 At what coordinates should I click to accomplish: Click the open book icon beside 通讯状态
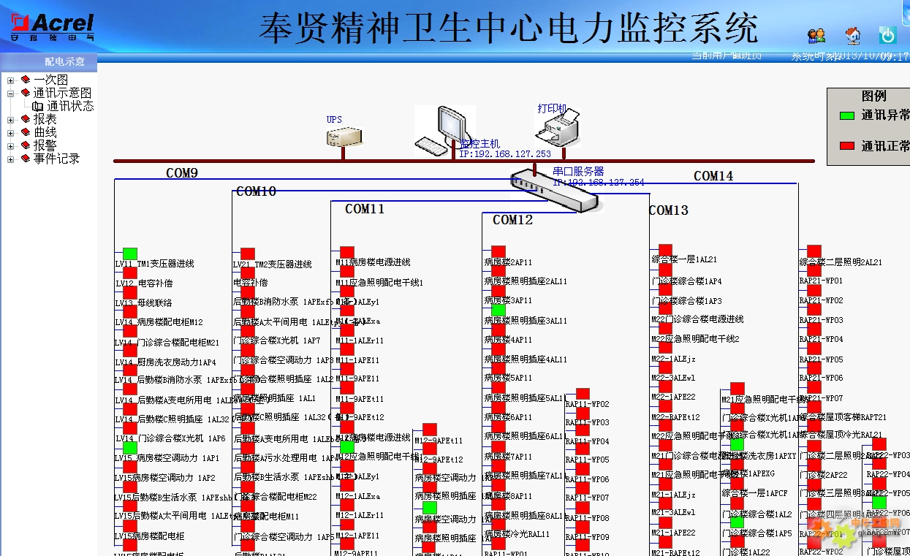coord(38,106)
